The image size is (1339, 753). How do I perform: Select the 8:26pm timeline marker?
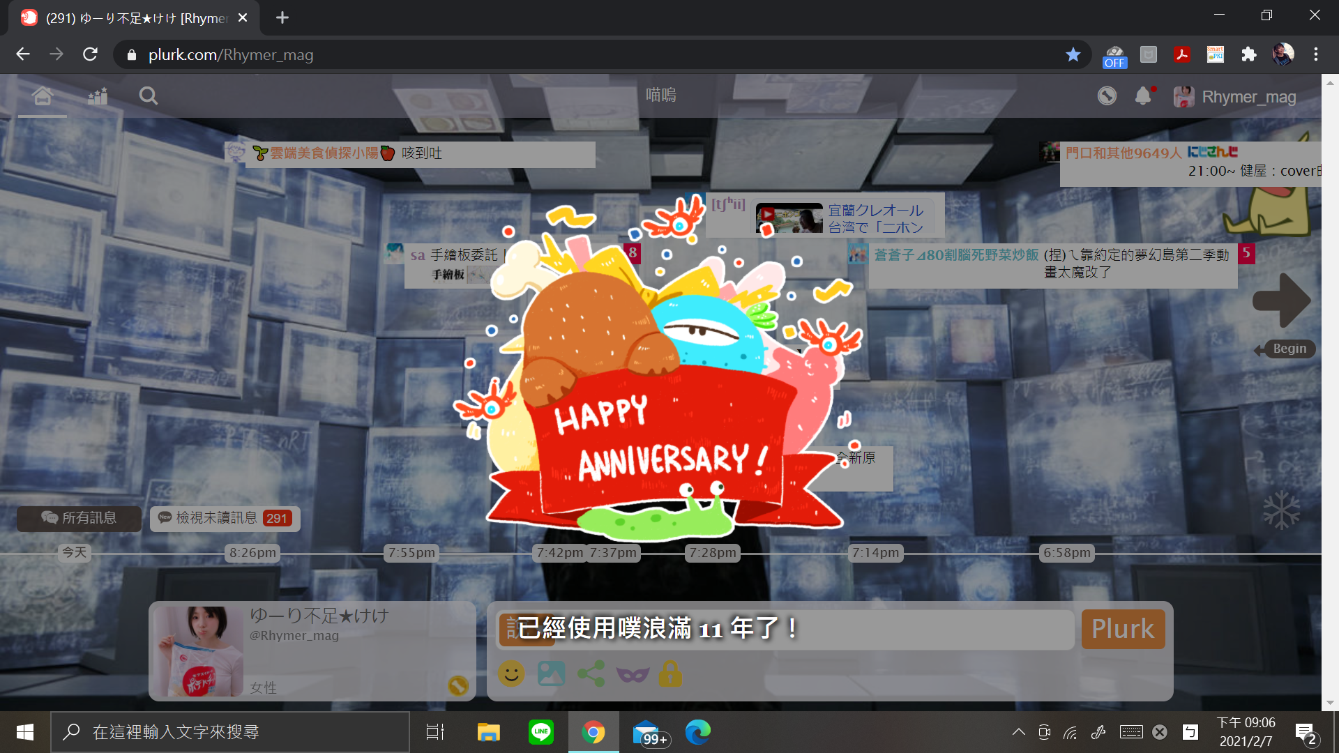252,553
